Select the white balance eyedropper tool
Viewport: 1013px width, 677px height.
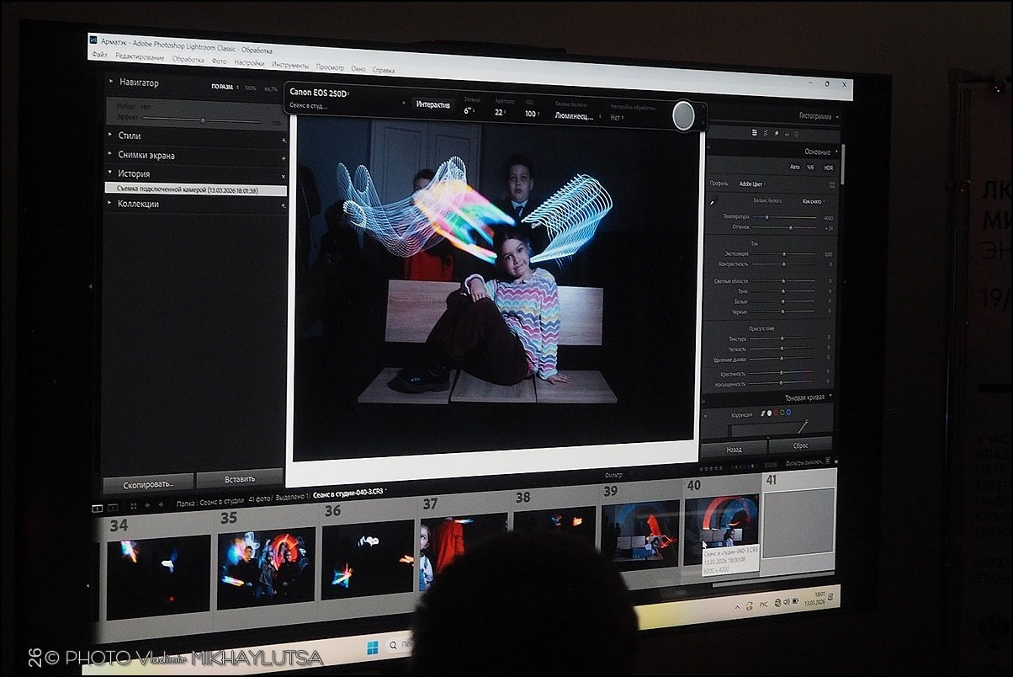point(714,201)
